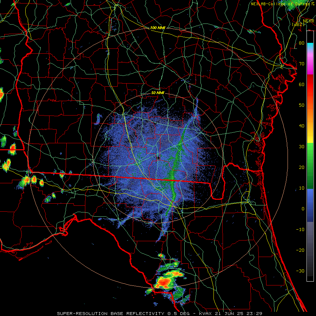Click the 10 value on the color scale

pyautogui.click(x=302, y=188)
